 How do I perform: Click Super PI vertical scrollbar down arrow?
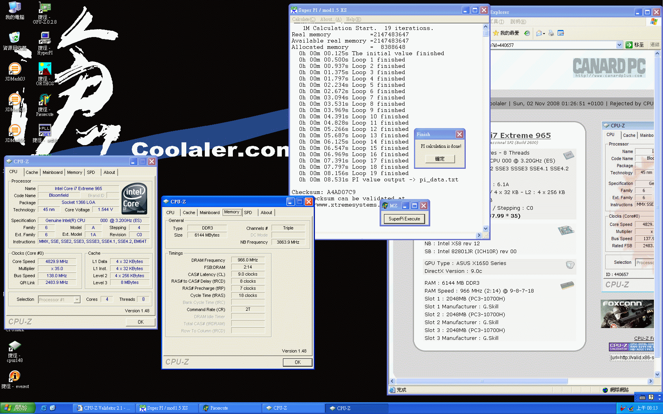(486, 228)
